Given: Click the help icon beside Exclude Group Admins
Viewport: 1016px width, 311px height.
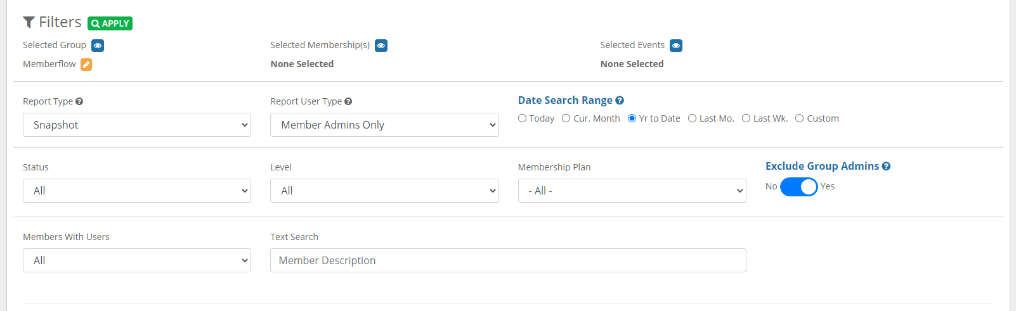Looking at the screenshot, I should (886, 166).
